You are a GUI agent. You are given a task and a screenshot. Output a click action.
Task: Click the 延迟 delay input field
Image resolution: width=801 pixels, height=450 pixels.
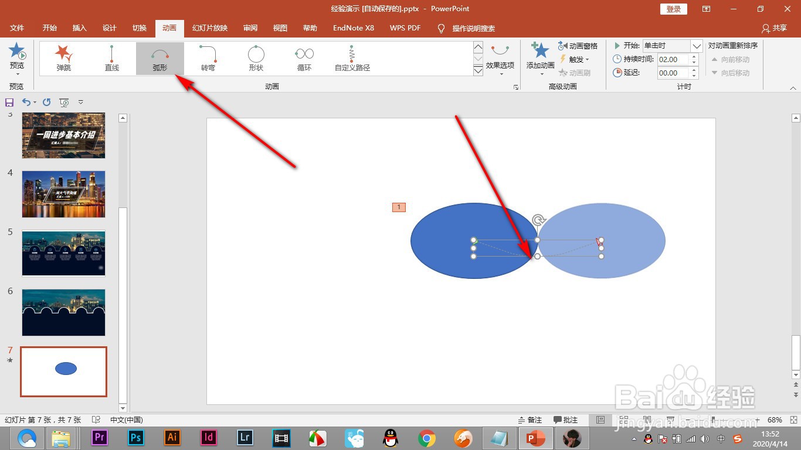[674, 73]
